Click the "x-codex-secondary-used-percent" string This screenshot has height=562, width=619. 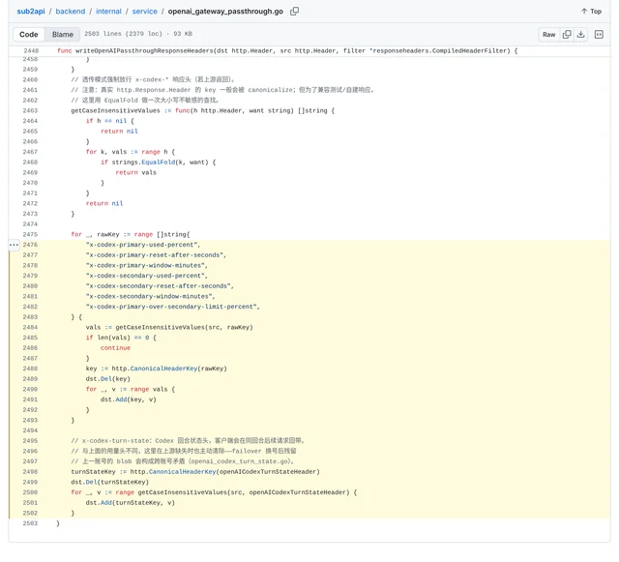click(x=145, y=276)
